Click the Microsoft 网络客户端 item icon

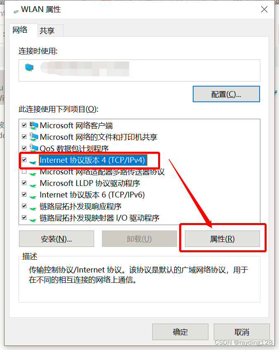coord(34,125)
